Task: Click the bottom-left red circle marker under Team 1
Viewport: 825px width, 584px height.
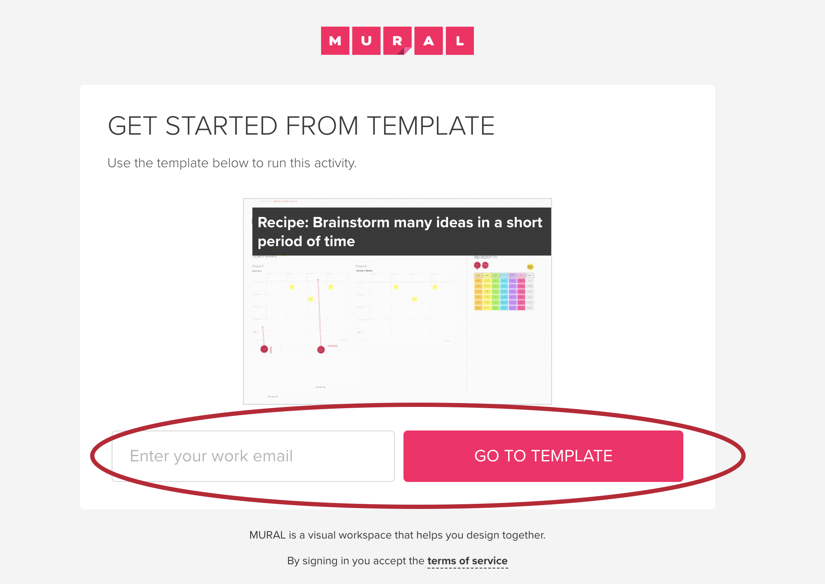Action: [264, 349]
